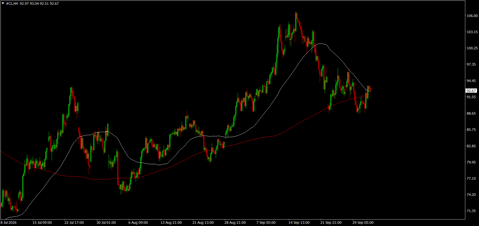Image resolution: width=479 pixels, height=226 pixels.
Task: Click the 7 Sep 05:00 time label
Action: (x=266, y=223)
